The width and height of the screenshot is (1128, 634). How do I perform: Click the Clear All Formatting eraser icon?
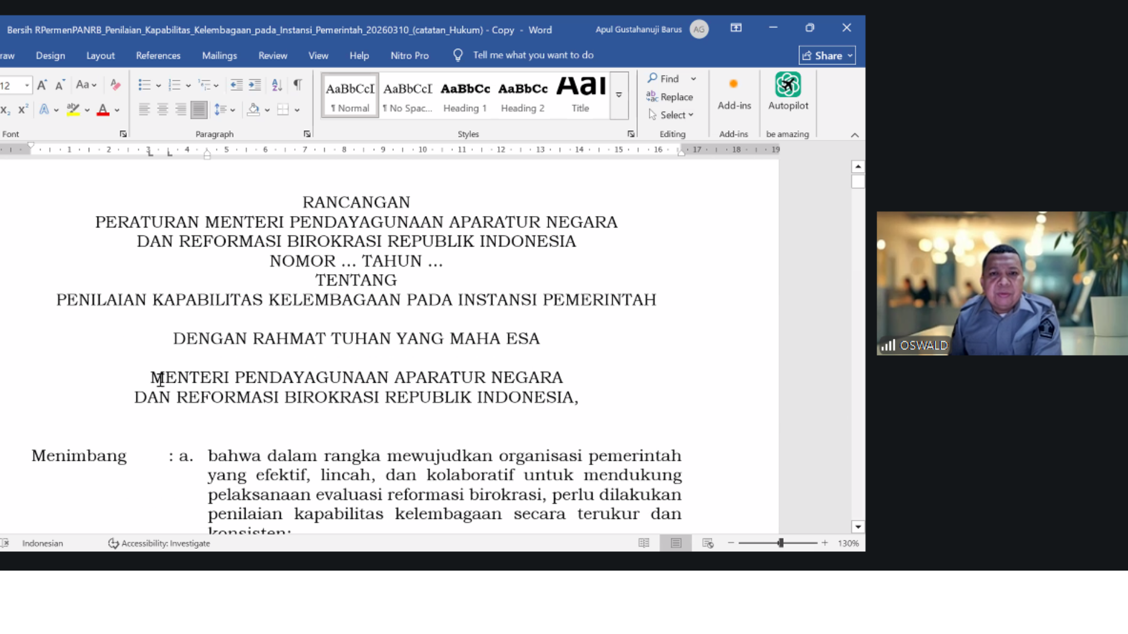(116, 85)
